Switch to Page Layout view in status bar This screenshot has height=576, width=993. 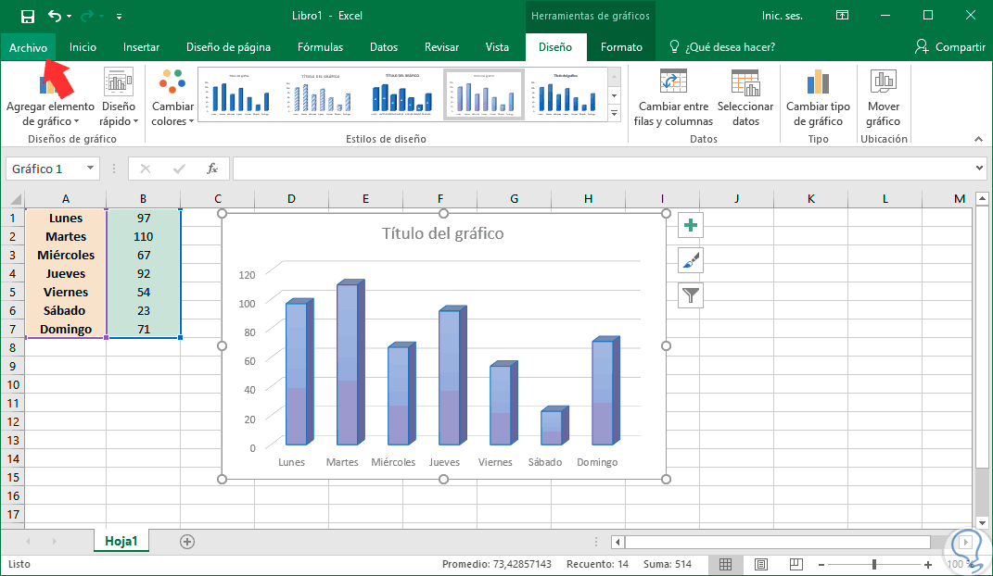(x=760, y=564)
